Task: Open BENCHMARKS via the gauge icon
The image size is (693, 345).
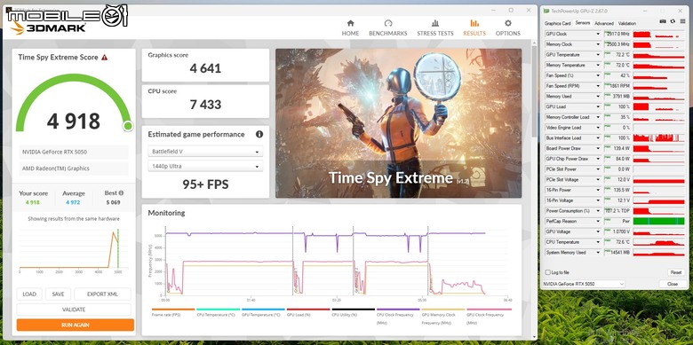Action: pyautogui.click(x=388, y=23)
